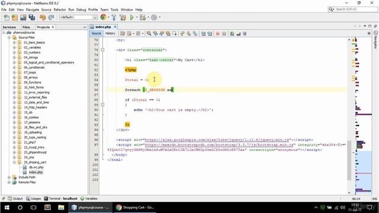Collapse the Source Files tree node
The image size is (379, 213).
tap(9, 37)
